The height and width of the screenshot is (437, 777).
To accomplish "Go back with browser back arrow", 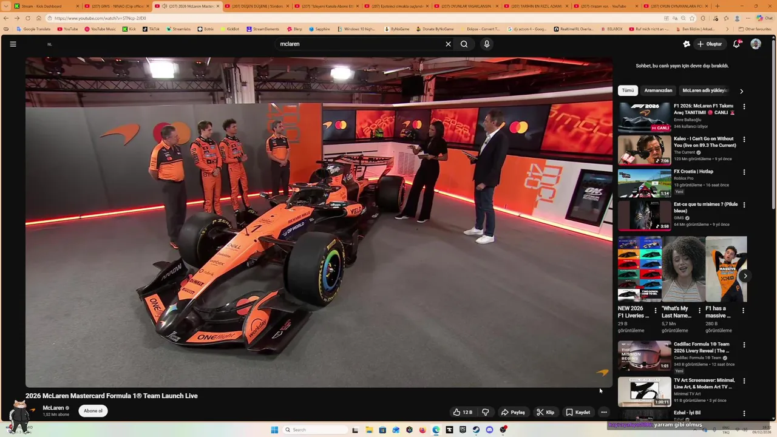I will point(6,18).
